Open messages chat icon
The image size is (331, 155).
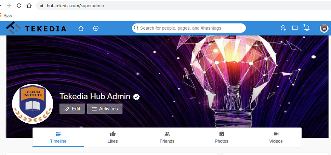(295, 28)
